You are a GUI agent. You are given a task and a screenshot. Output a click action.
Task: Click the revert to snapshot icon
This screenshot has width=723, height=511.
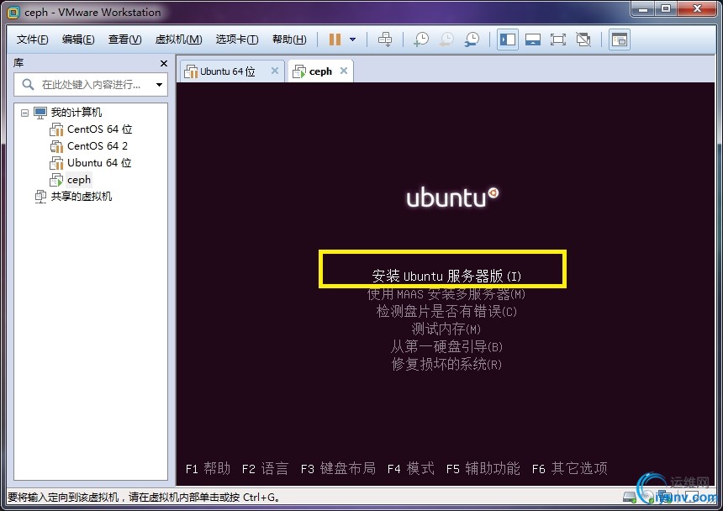[x=446, y=40]
